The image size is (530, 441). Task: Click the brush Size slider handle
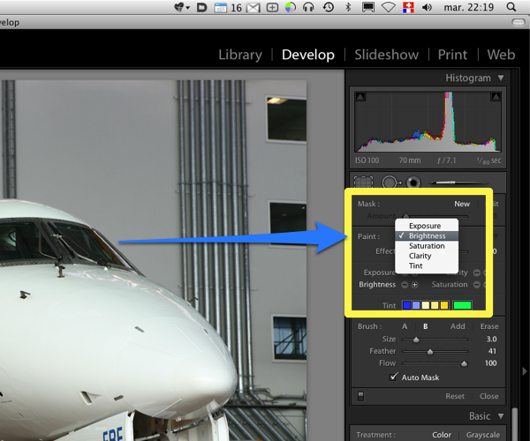pos(416,340)
